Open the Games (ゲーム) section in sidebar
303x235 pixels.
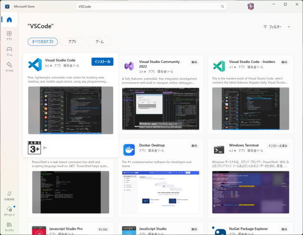(x=9, y=51)
